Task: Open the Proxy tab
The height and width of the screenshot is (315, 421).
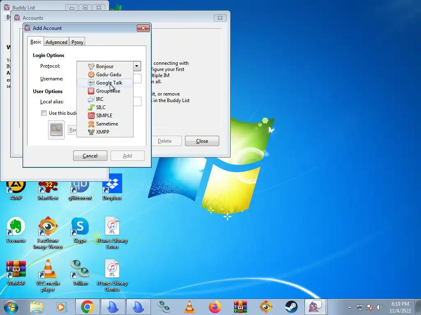Action: [77, 42]
